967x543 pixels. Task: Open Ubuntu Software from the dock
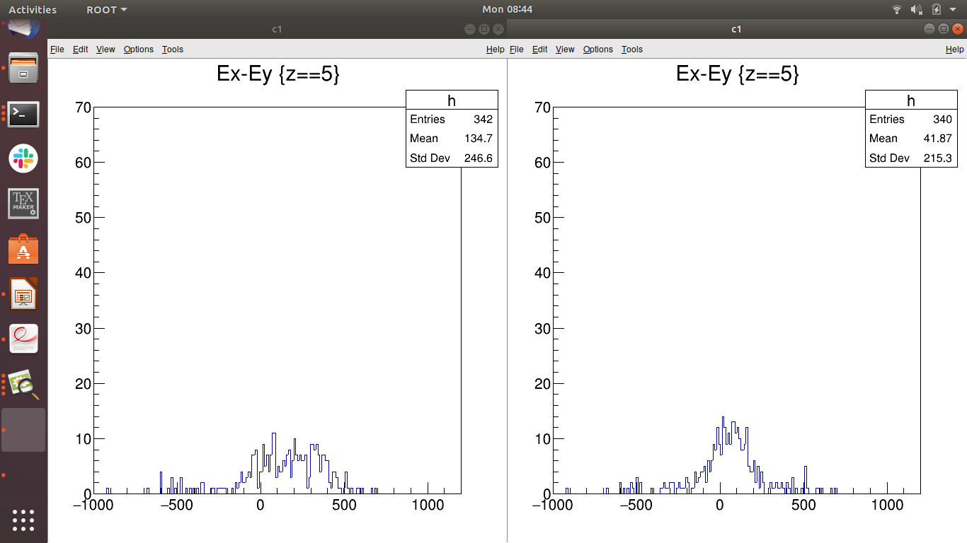23,249
